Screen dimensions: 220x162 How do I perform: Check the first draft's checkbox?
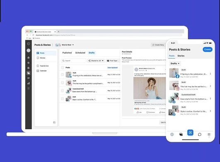tap(63, 75)
